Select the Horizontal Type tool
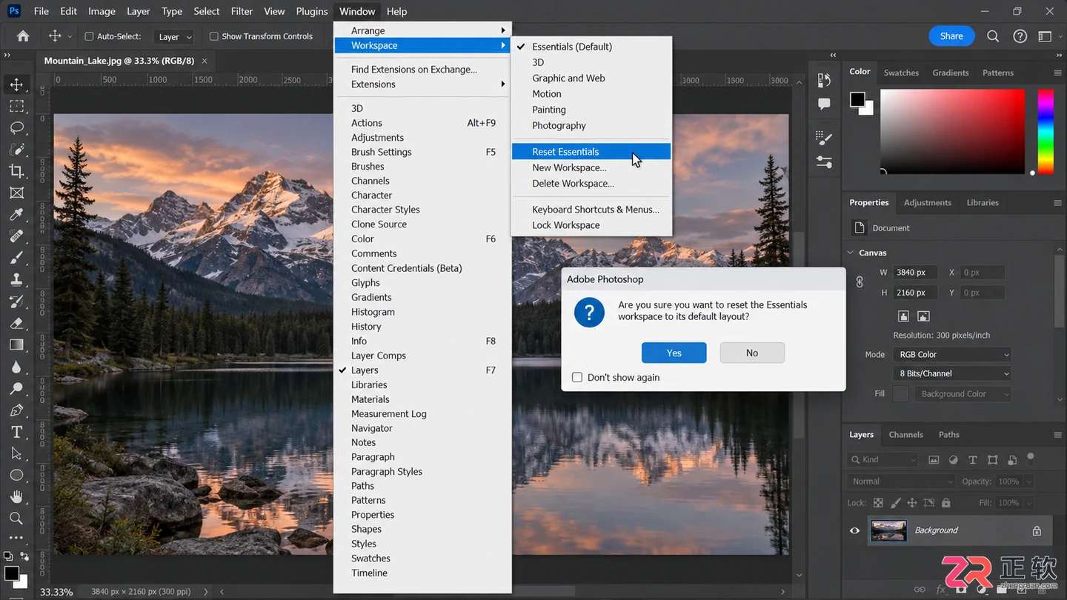1067x600 pixels. tap(16, 432)
